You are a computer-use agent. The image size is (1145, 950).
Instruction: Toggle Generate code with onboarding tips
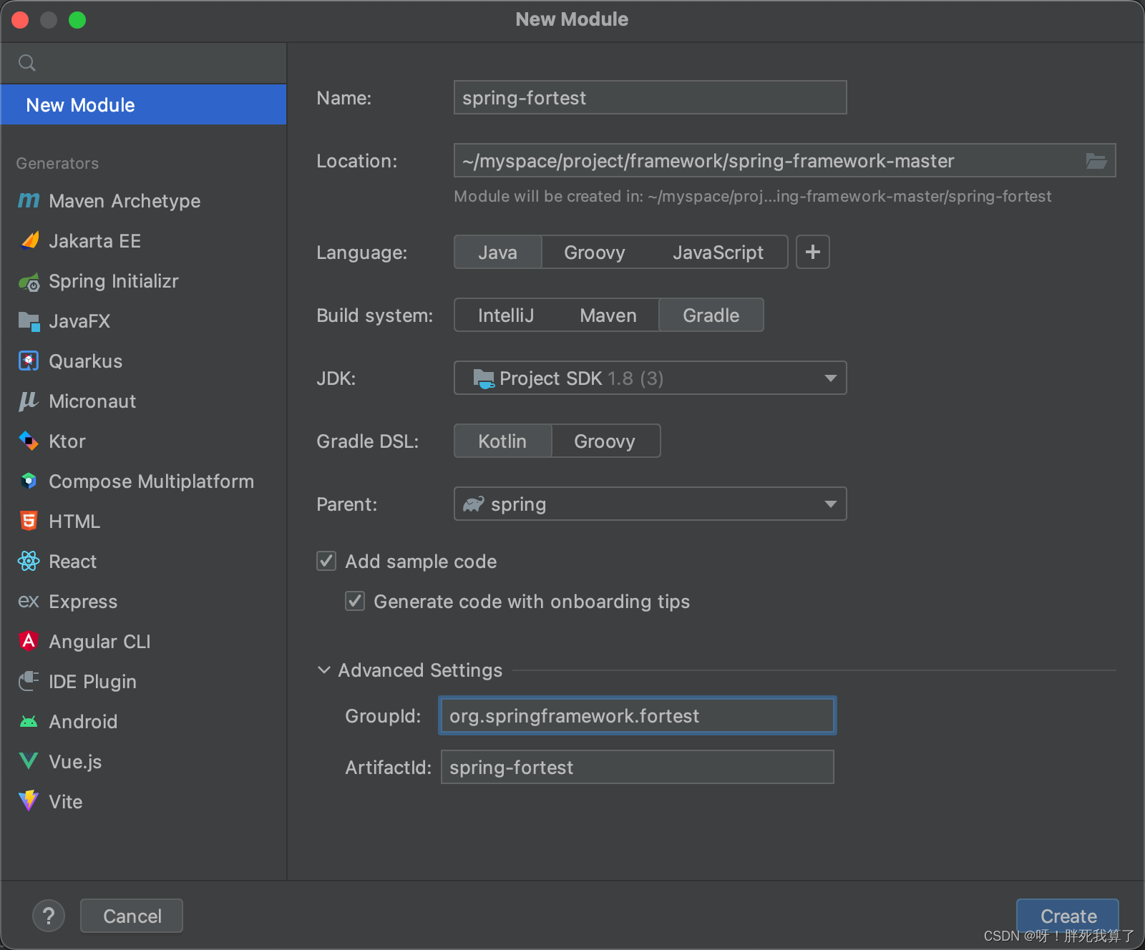[355, 601]
